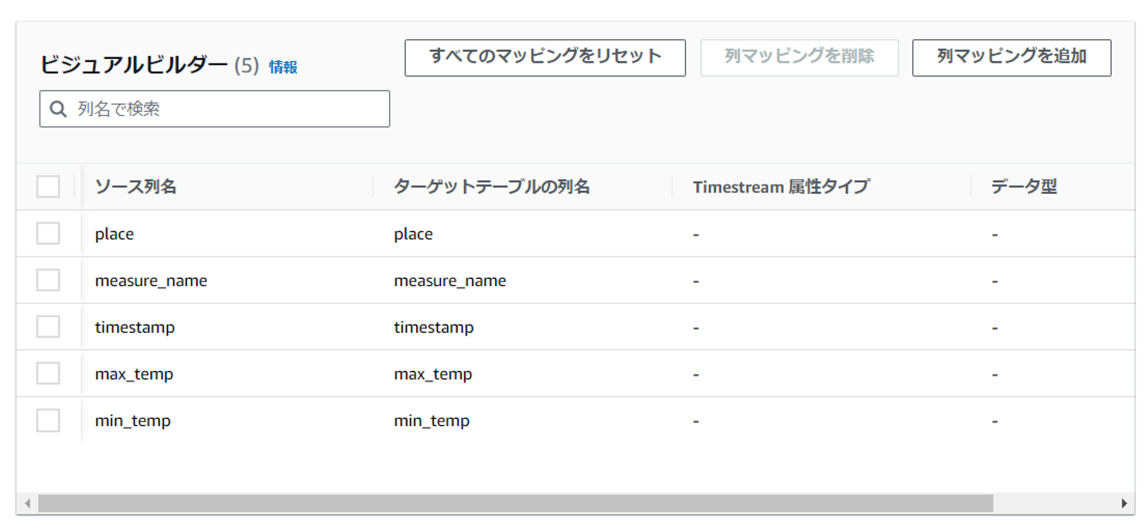The height and width of the screenshot is (531, 1146).
Task: Check the max_temp row checkbox
Action: (48, 374)
